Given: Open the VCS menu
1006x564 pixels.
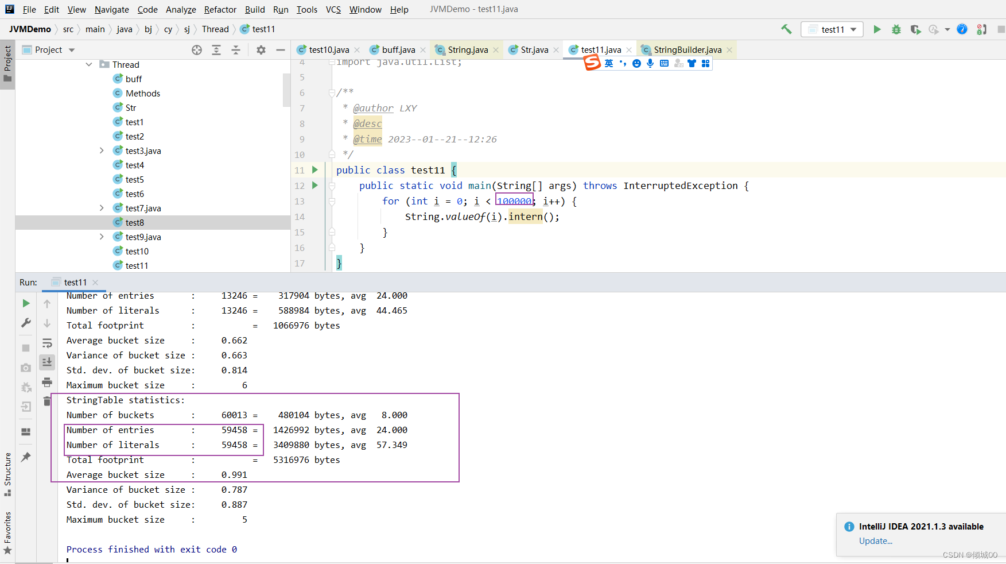Looking at the screenshot, I should point(333,9).
